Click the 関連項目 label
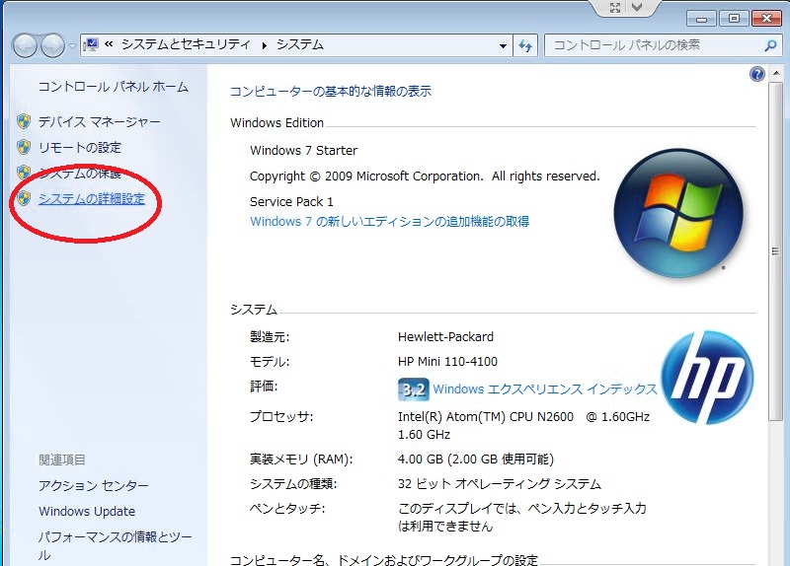 pyautogui.click(x=62, y=460)
